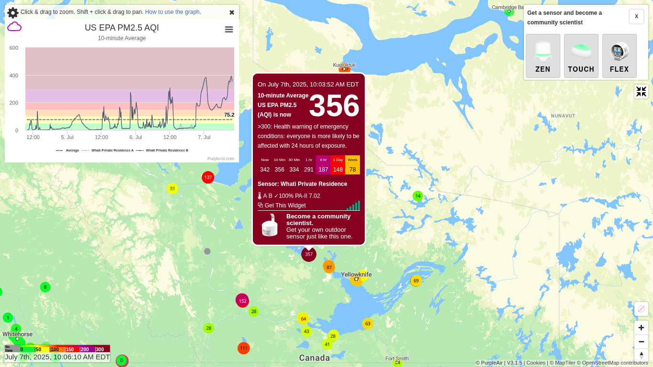Screen dimensions: 653x367
Task: Click the red-orange sensor marker reading 111
Action: coord(244,348)
